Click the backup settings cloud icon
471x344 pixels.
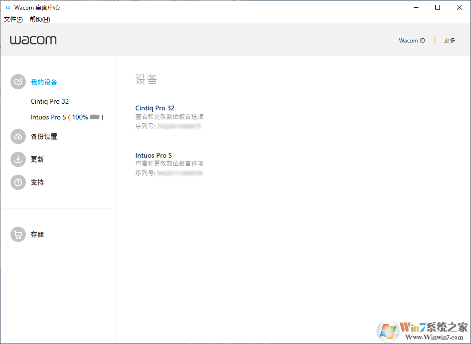18,136
